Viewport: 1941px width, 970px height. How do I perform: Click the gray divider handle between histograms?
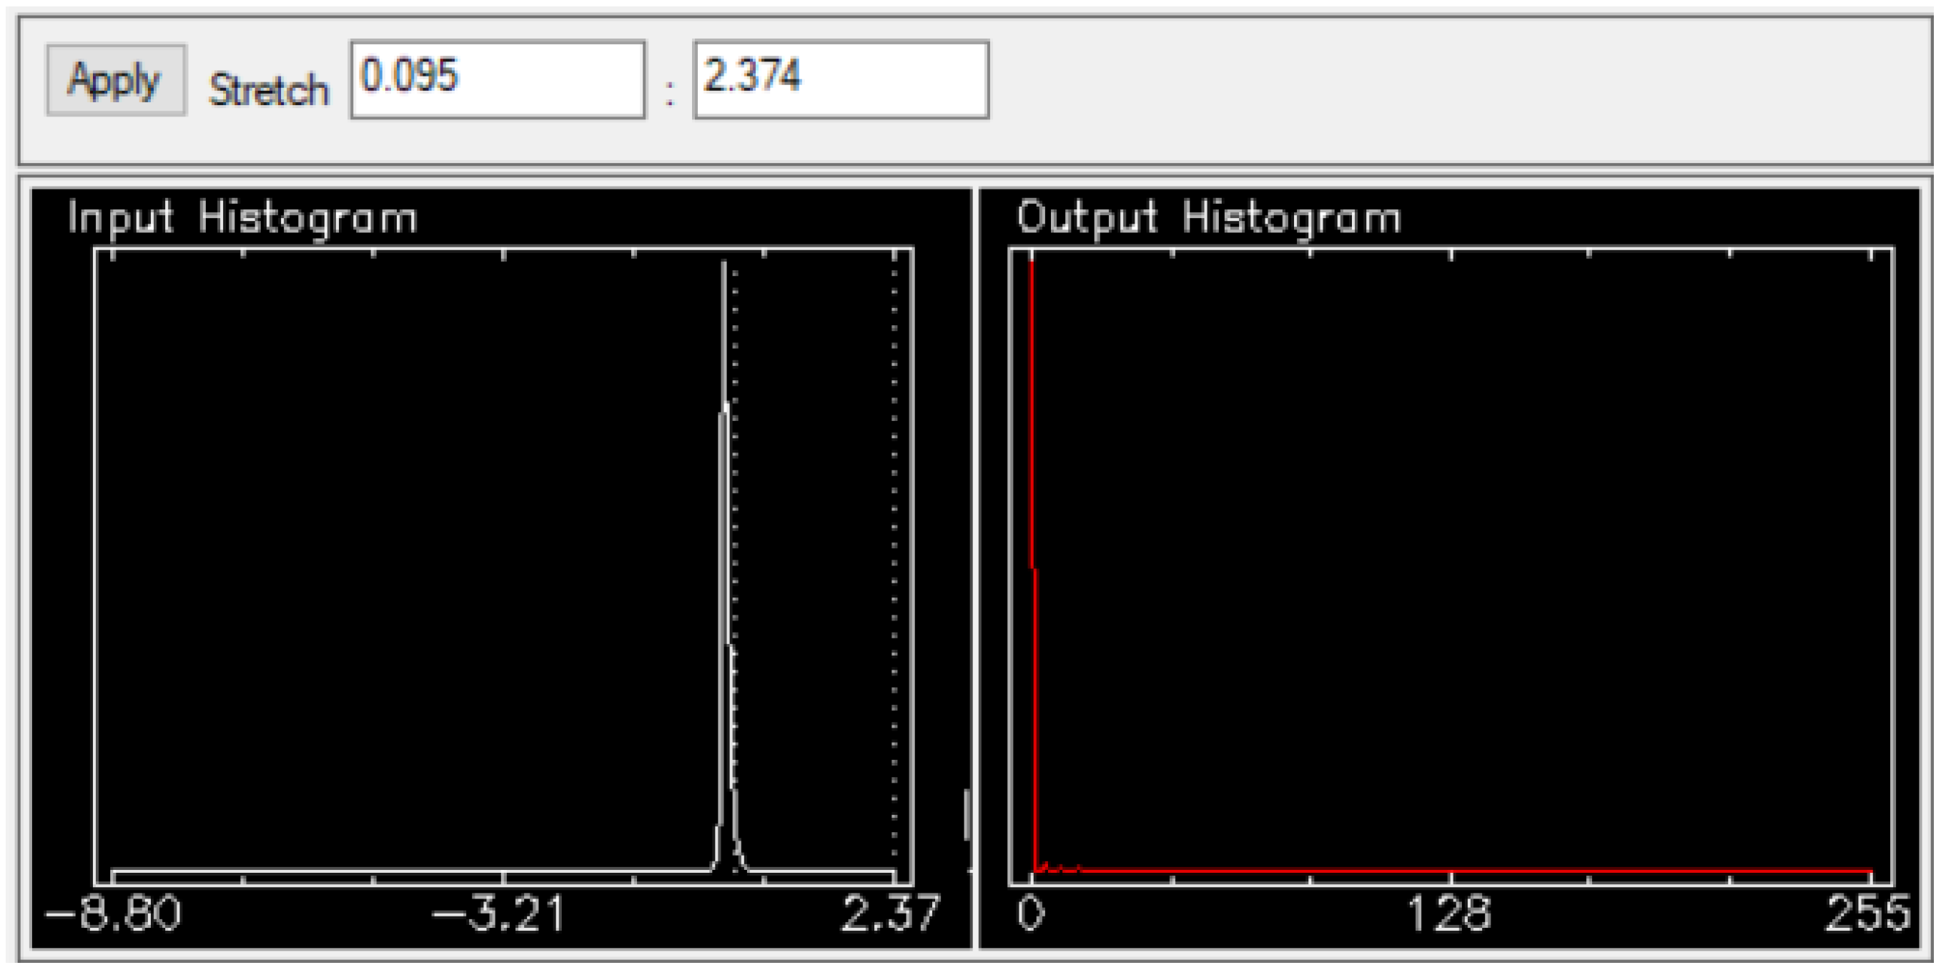(967, 815)
